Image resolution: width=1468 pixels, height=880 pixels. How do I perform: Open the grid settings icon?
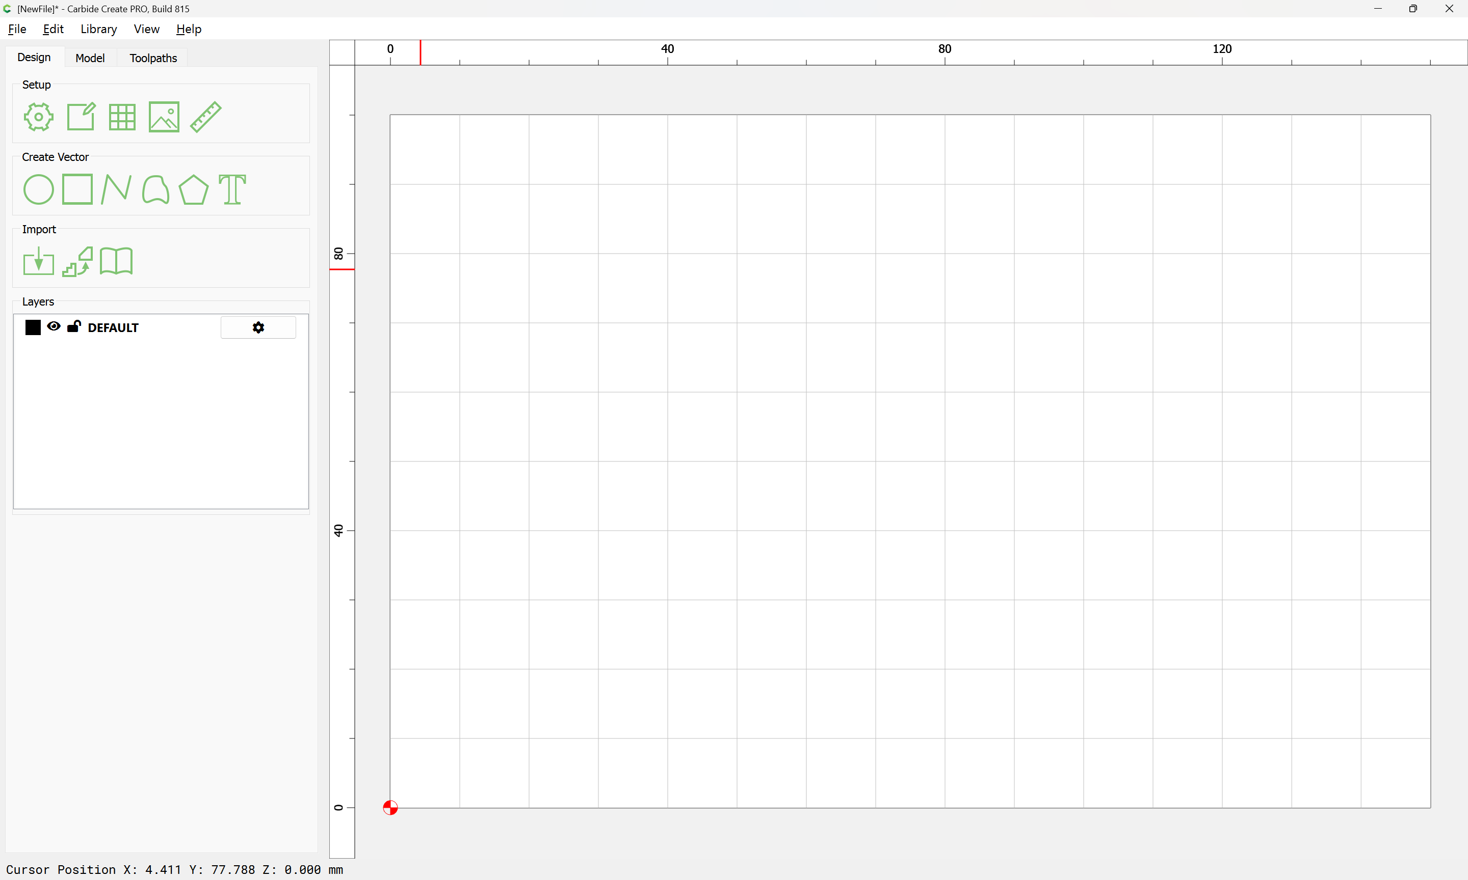(122, 117)
